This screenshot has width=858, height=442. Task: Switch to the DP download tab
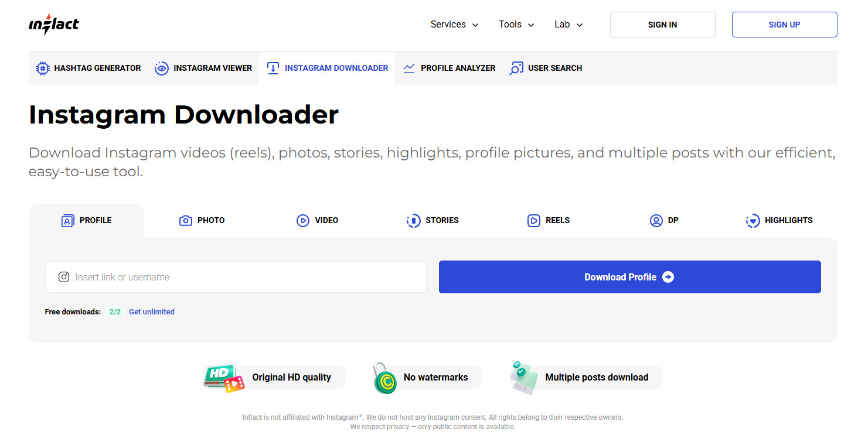(664, 221)
